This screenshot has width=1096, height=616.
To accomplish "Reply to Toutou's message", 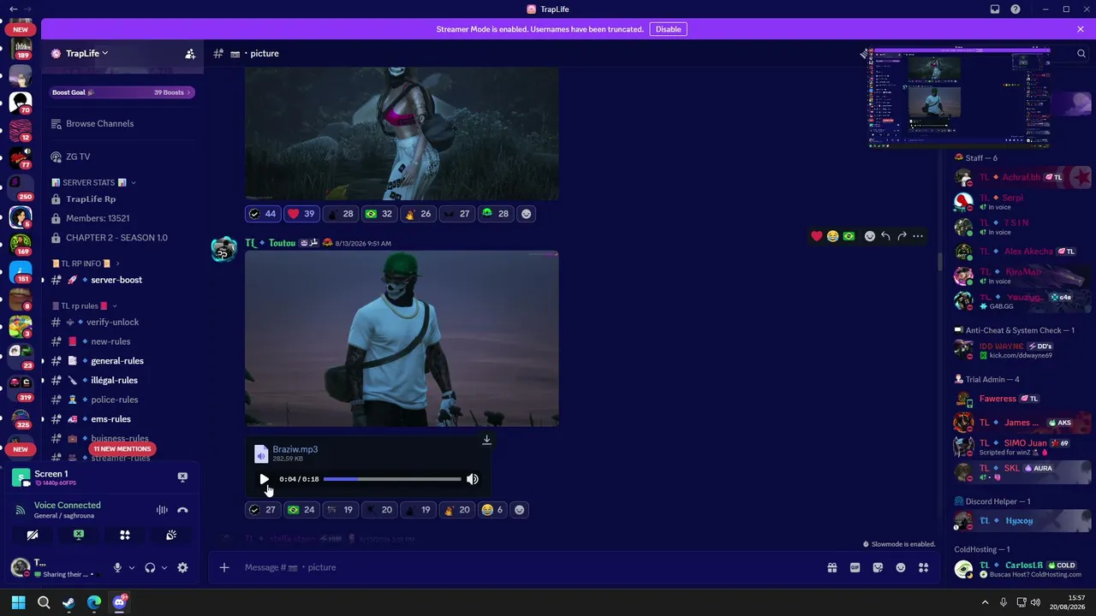I will point(885,236).
